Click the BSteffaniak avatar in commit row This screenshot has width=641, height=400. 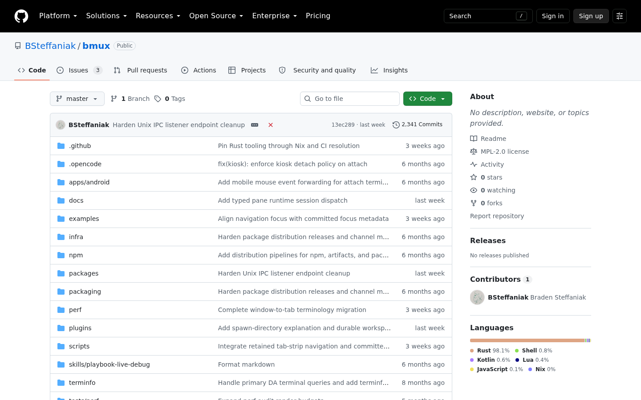pos(61,125)
